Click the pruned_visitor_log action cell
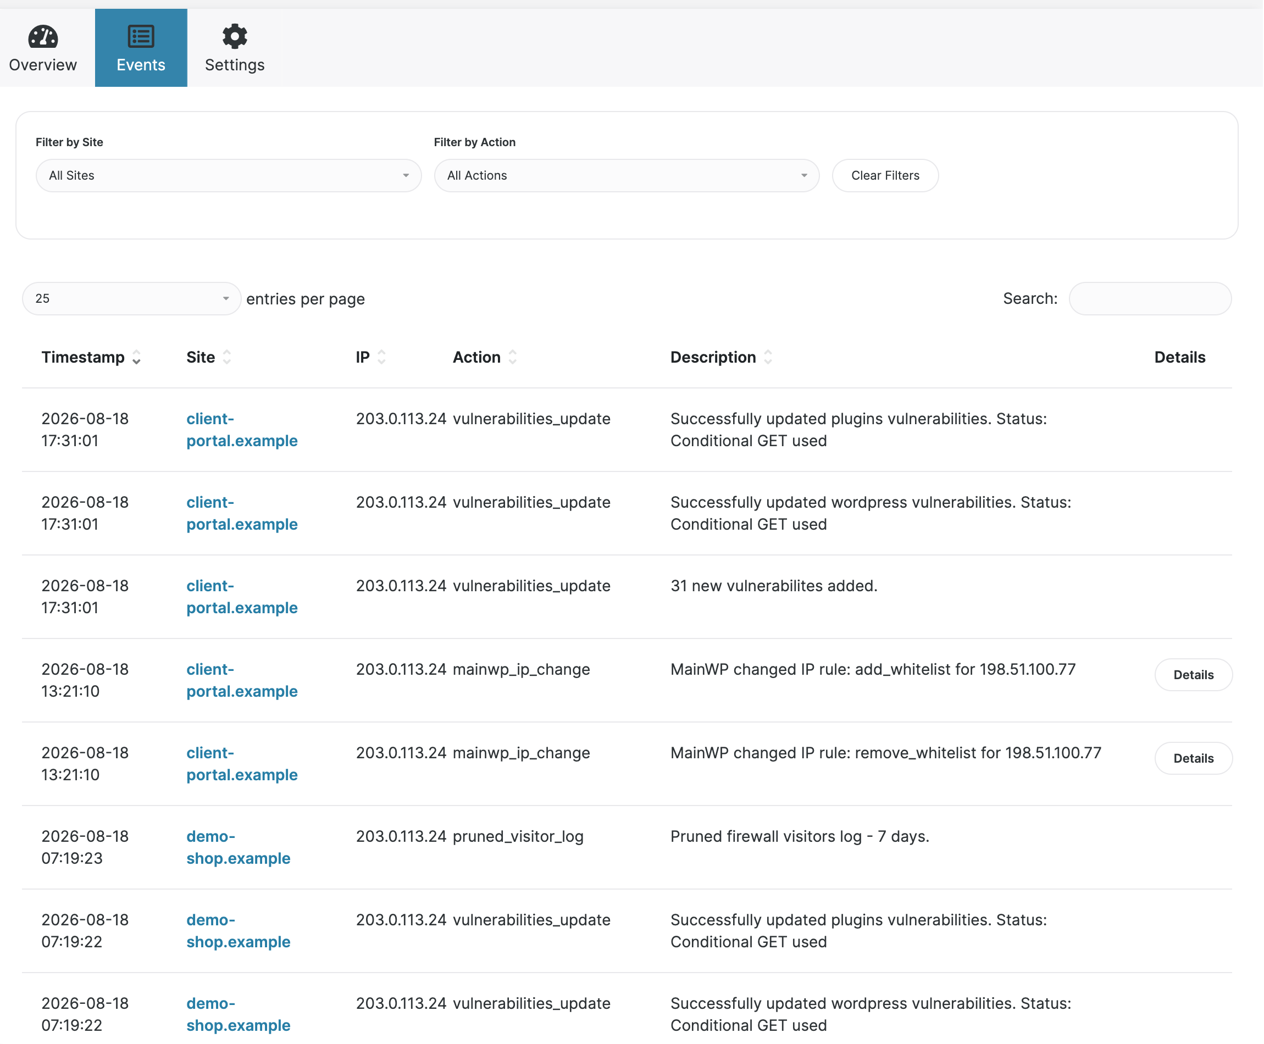1264x1044 pixels. tap(518, 837)
